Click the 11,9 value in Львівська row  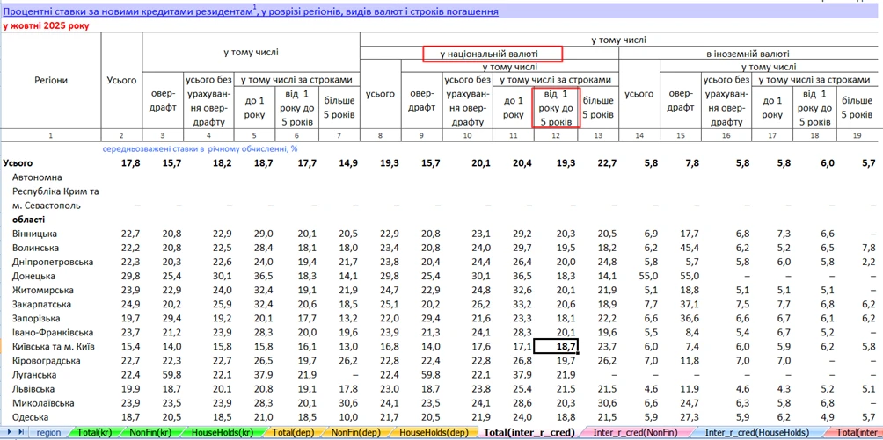pos(690,389)
